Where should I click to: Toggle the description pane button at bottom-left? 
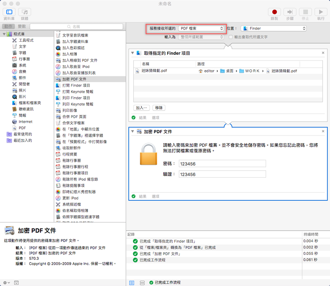click(16, 283)
